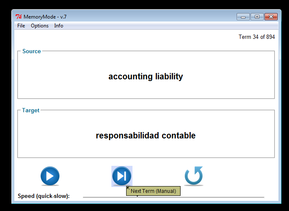The image size is (289, 211).
Task: Start automatic playback with the Play button
Action: point(50,176)
